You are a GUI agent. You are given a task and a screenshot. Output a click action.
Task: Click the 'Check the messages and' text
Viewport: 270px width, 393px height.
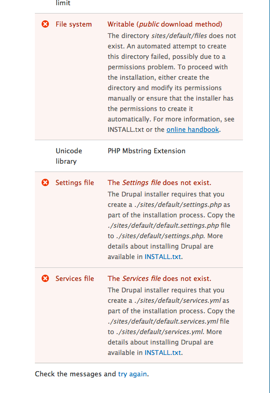[x=75, y=374]
